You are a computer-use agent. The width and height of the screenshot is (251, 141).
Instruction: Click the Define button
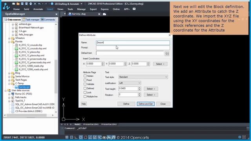pos(126,104)
